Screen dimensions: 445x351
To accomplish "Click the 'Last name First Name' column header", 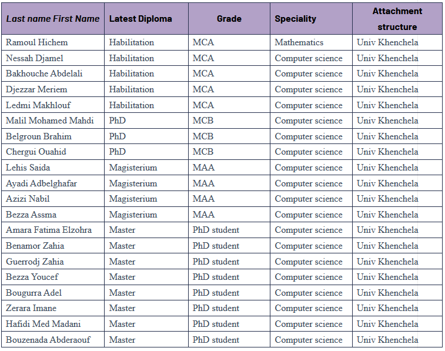I will click(53, 19).
